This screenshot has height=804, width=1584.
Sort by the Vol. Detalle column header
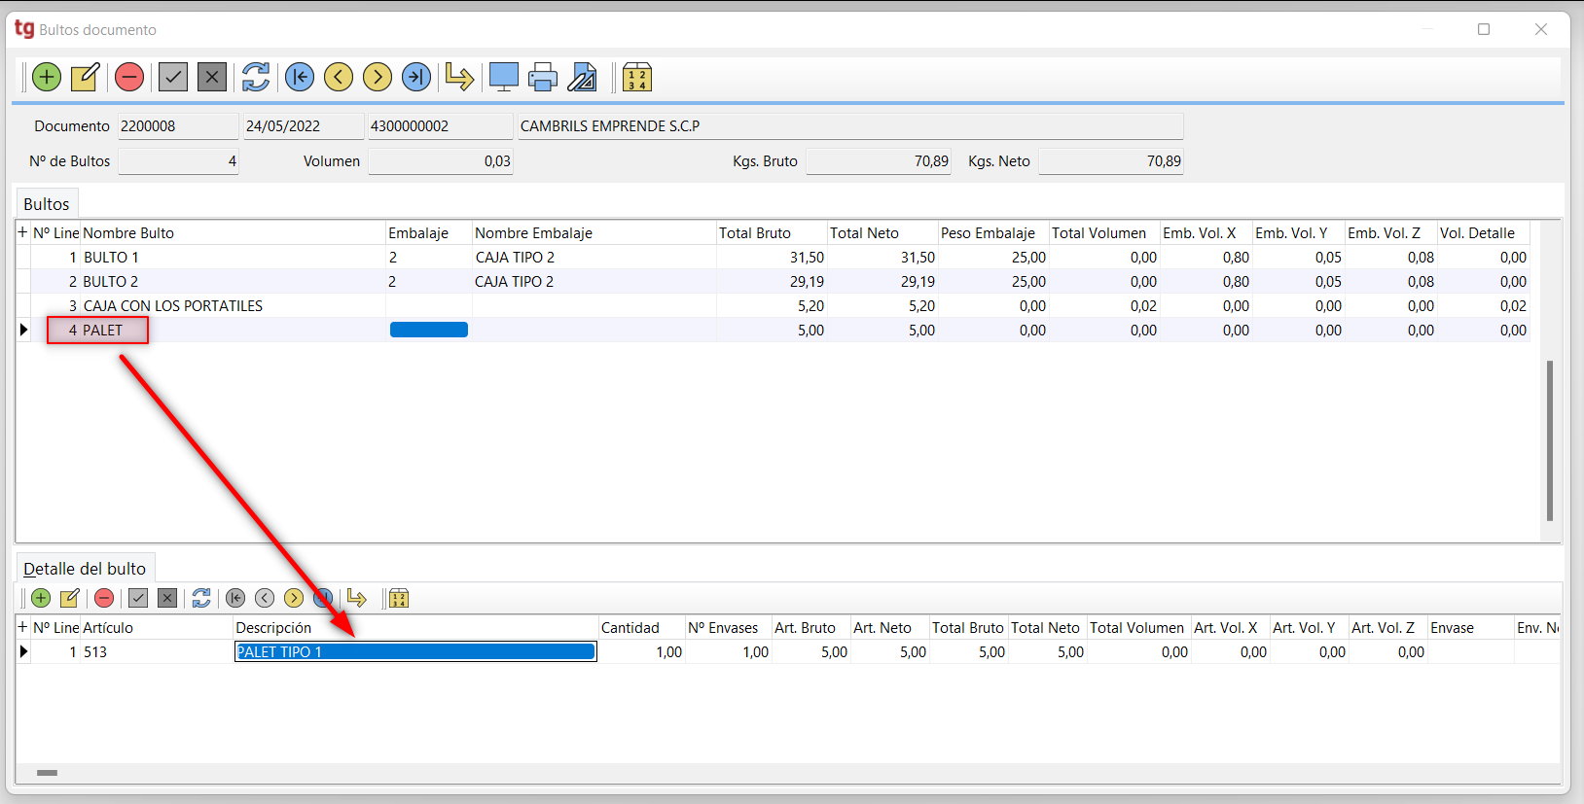pyautogui.click(x=1484, y=233)
